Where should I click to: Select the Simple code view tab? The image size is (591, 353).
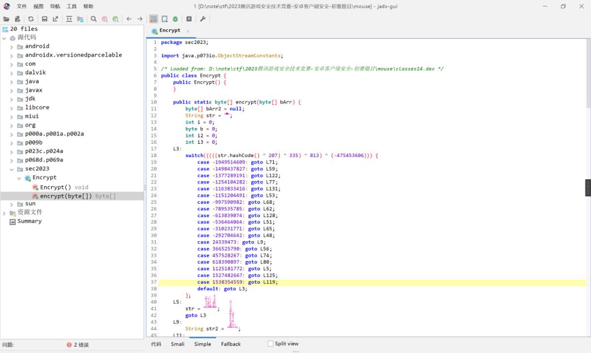pyautogui.click(x=202, y=344)
